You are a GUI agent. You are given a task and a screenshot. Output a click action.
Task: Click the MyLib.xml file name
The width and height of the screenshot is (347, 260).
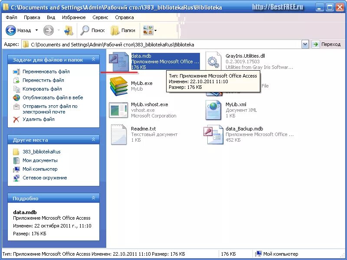[x=236, y=104]
